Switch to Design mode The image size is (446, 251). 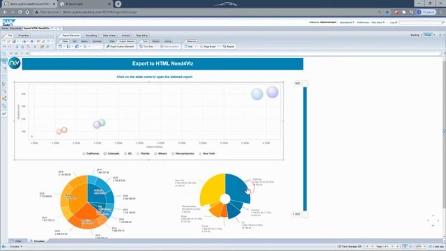[x=427, y=35]
